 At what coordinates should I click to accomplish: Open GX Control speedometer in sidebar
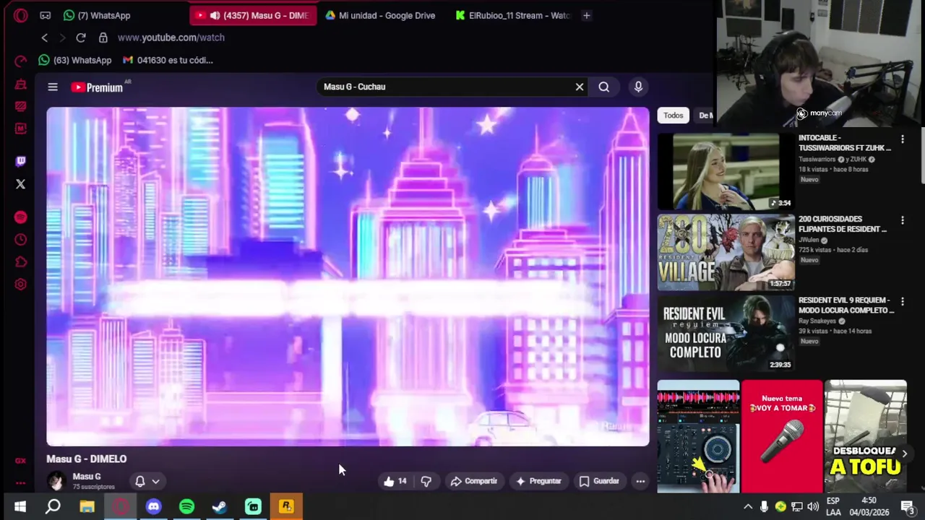coord(20,61)
